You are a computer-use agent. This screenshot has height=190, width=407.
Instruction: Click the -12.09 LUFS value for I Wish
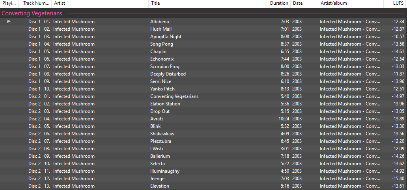pyautogui.click(x=398, y=149)
